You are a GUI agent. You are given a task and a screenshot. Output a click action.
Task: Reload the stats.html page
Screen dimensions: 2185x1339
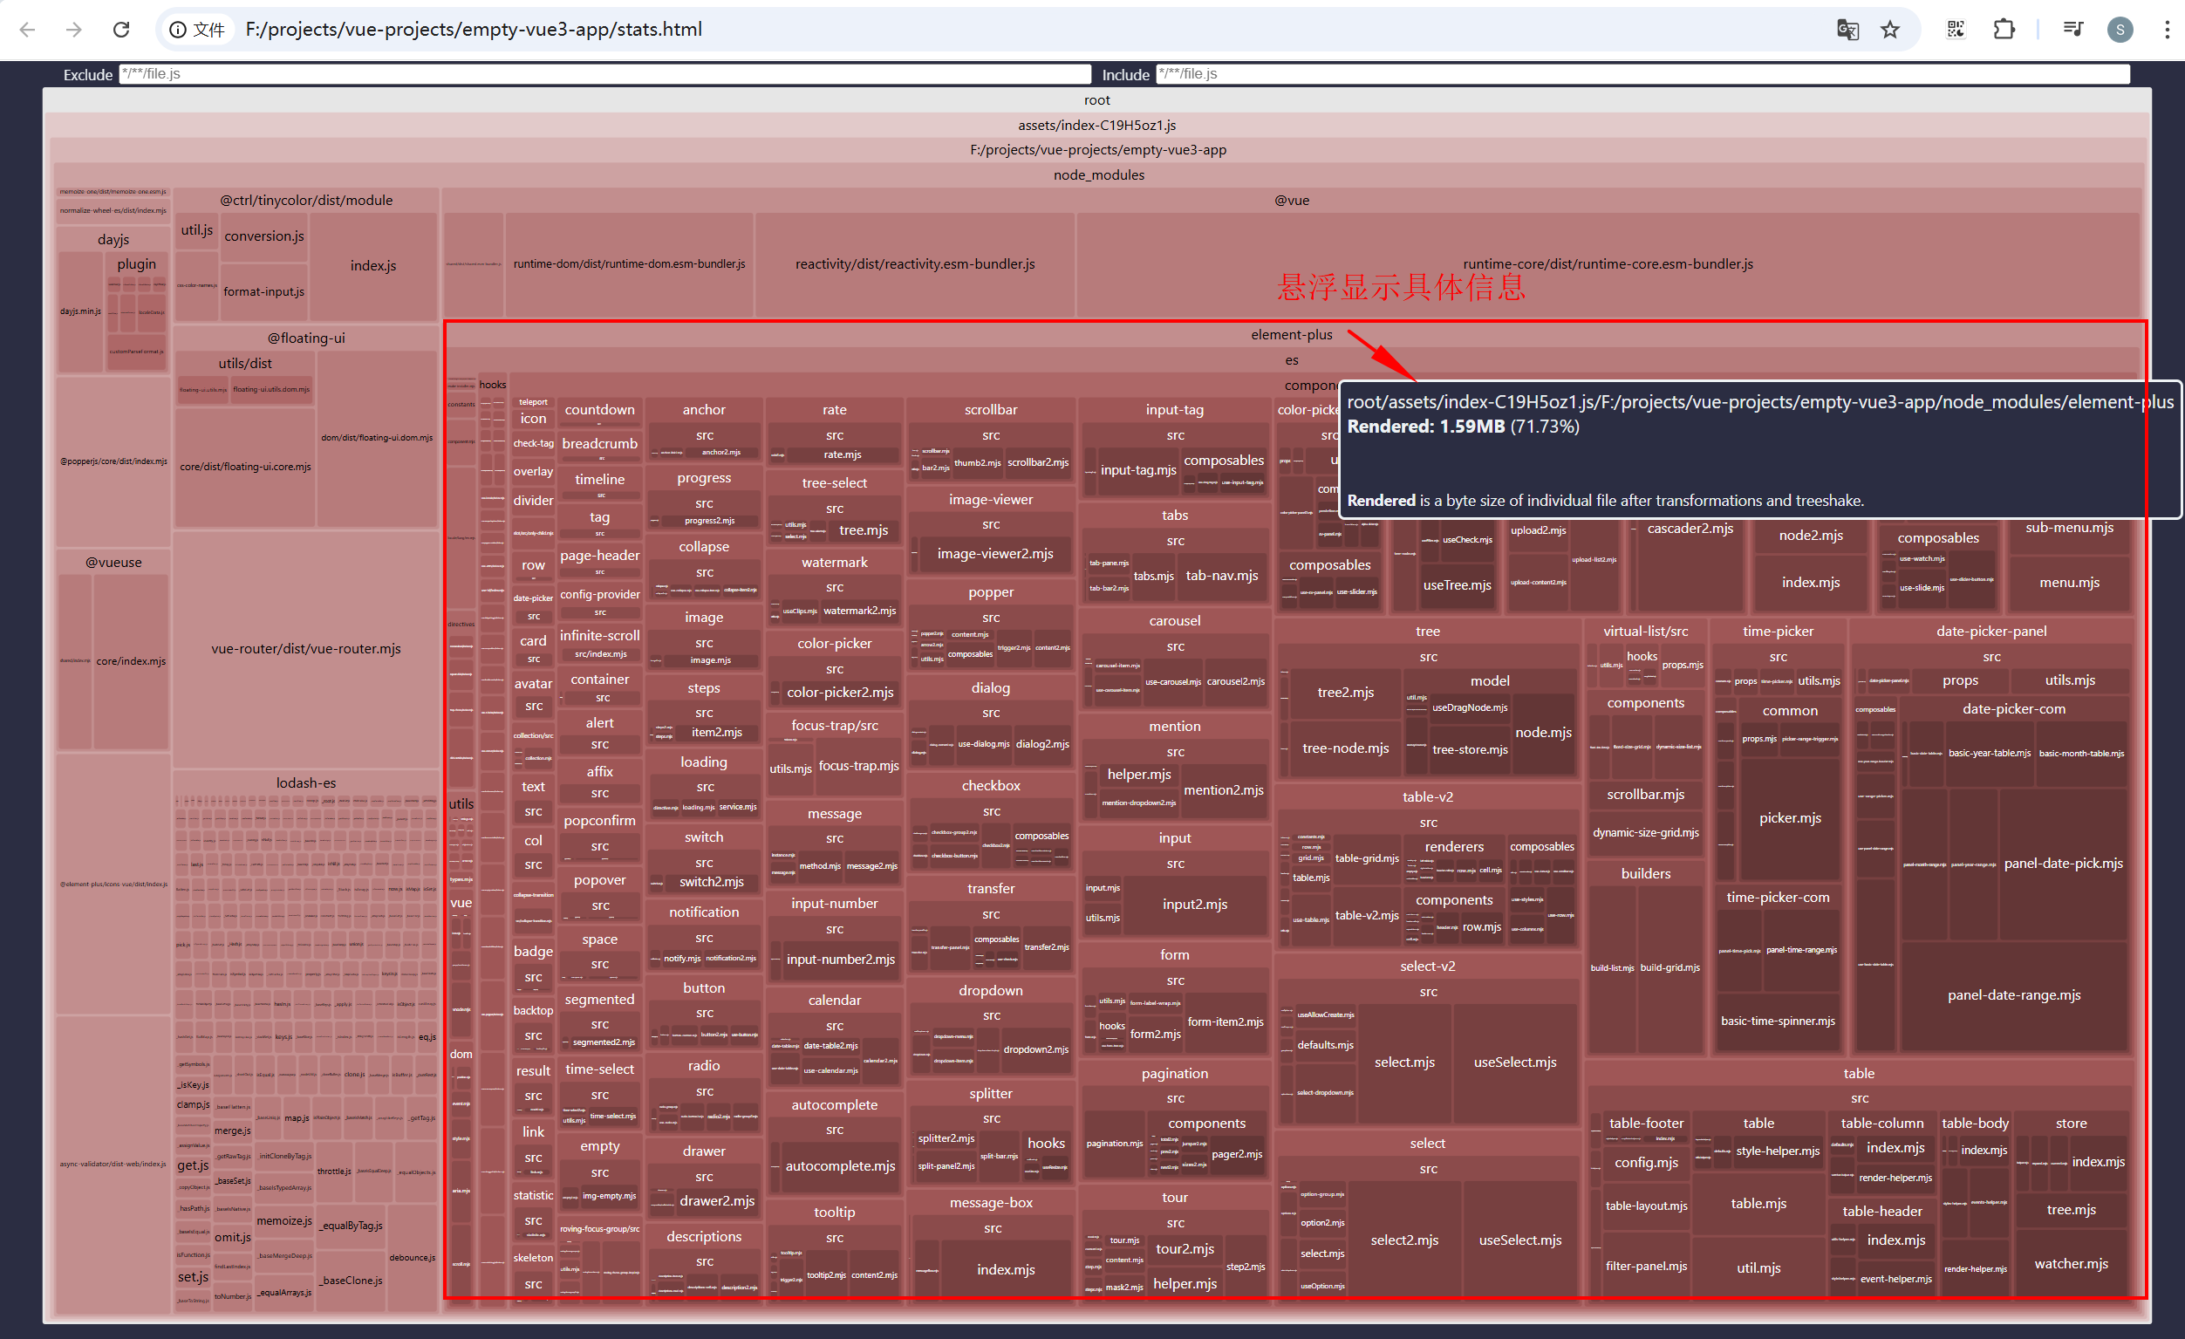121,30
